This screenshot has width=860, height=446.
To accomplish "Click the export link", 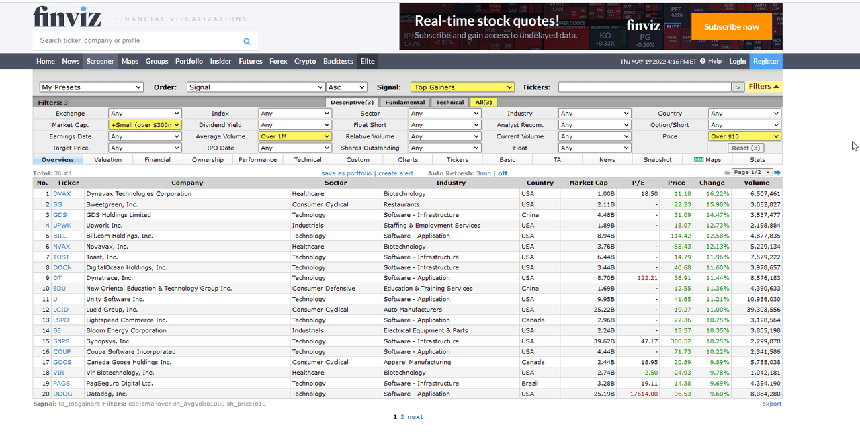I will point(772,404).
